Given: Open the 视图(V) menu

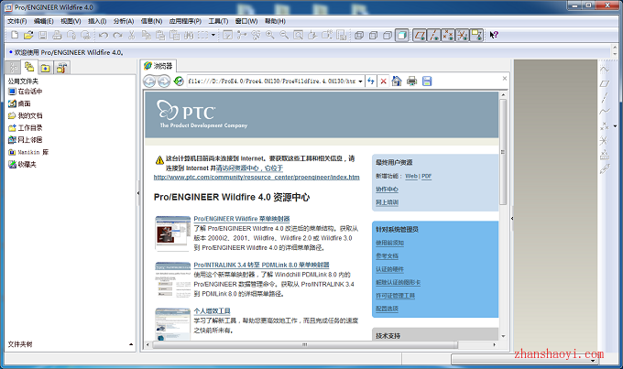Looking at the screenshot, I should click(71, 21).
